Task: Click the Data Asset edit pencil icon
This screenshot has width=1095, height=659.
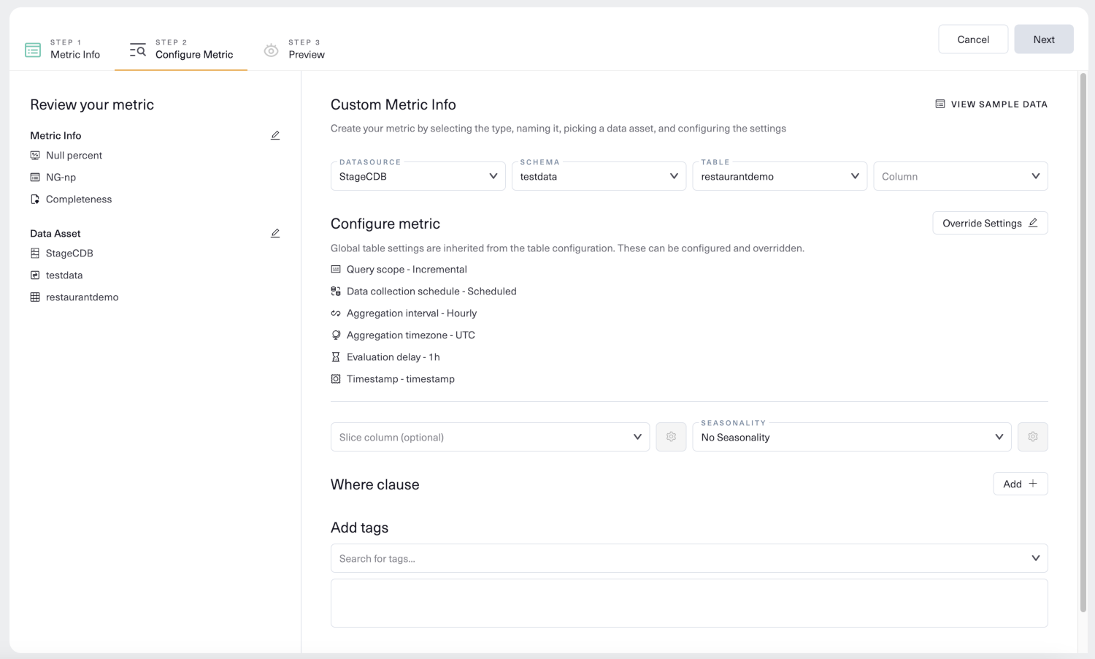Action: (275, 234)
